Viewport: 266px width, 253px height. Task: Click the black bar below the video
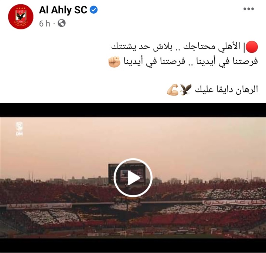[133, 246]
